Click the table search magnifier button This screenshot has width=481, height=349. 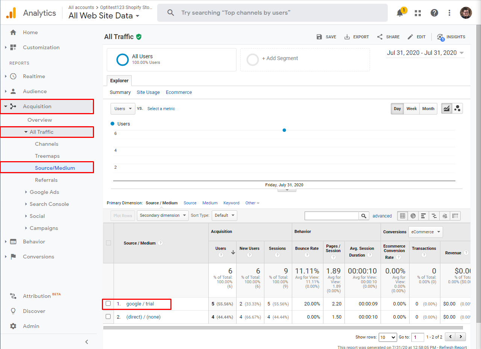click(x=364, y=216)
